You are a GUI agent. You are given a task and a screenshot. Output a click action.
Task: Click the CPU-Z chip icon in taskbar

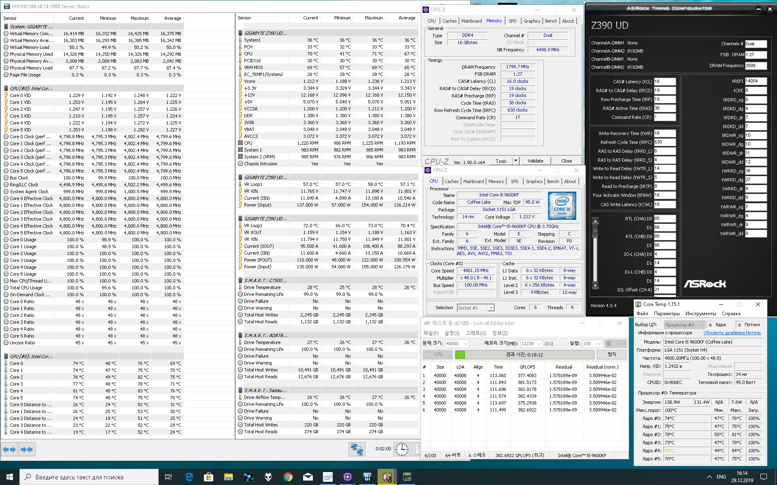[x=347, y=477]
